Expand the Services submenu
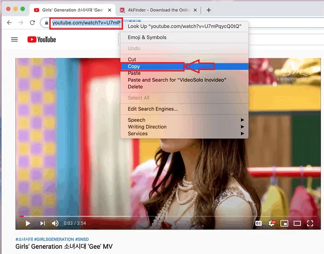The height and width of the screenshot is (254, 324). tap(138, 134)
